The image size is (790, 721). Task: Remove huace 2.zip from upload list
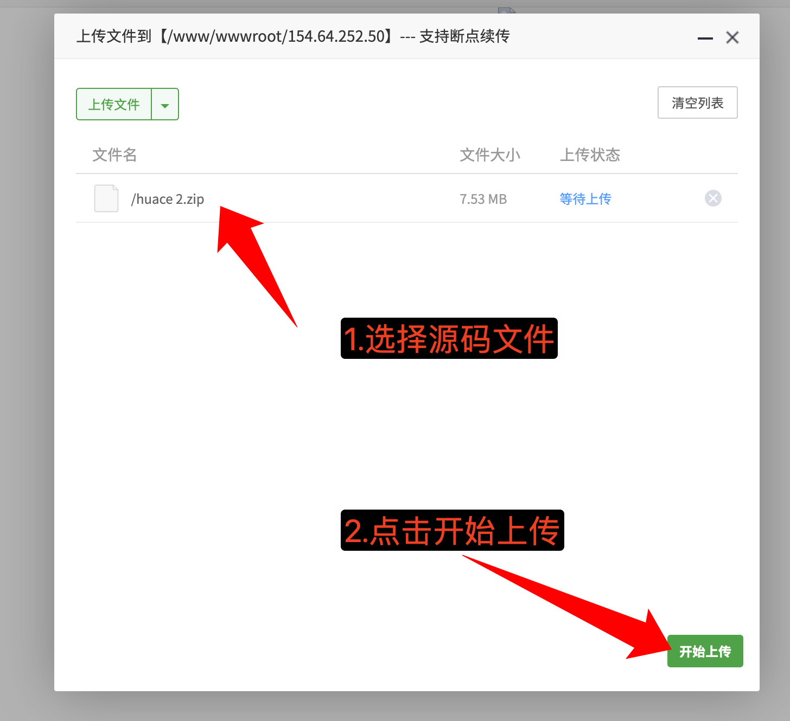(713, 198)
